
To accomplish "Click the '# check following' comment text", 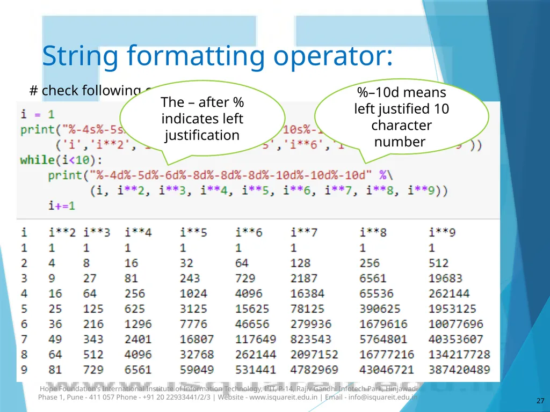I will click(85, 90).
